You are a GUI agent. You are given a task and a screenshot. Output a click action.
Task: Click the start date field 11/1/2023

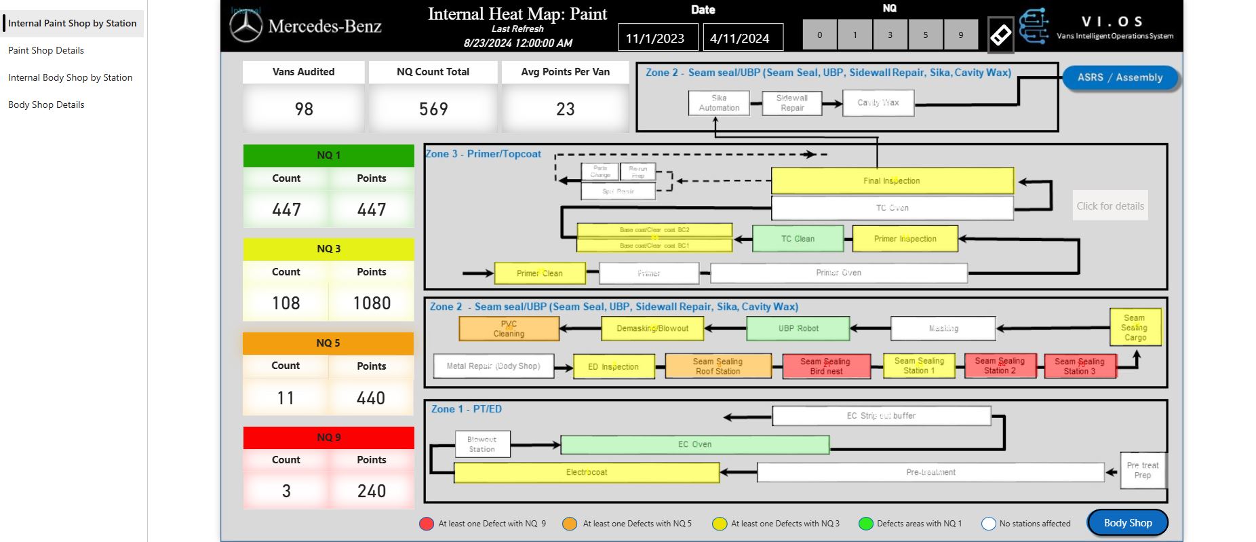(656, 38)
